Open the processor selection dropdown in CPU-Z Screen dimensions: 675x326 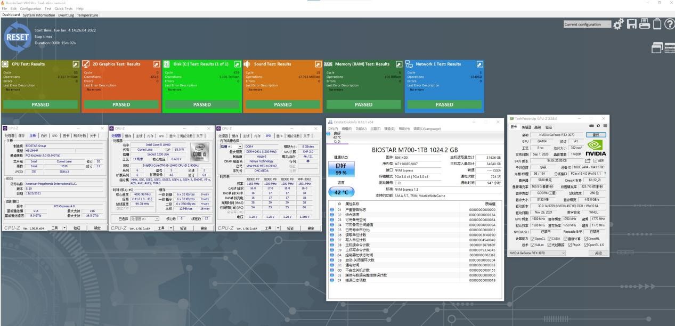[x=145, y=218]
